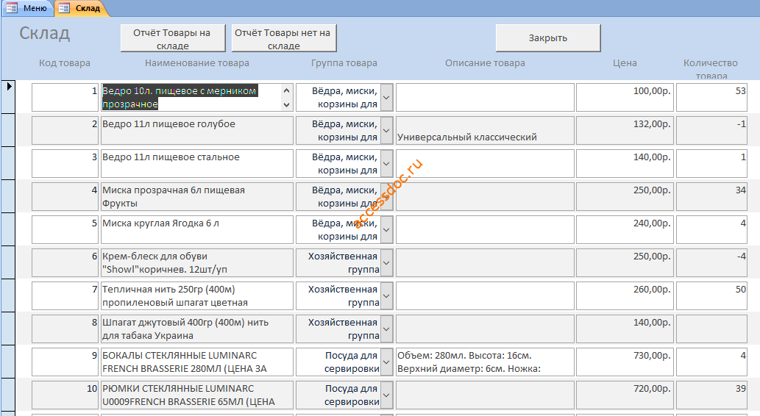760x416 pixels.
Task: Open group dropdown for product 10
Action: (x=386, y=395)
